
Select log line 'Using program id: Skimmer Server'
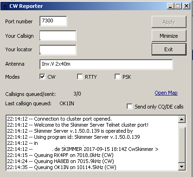coord(73,137)
